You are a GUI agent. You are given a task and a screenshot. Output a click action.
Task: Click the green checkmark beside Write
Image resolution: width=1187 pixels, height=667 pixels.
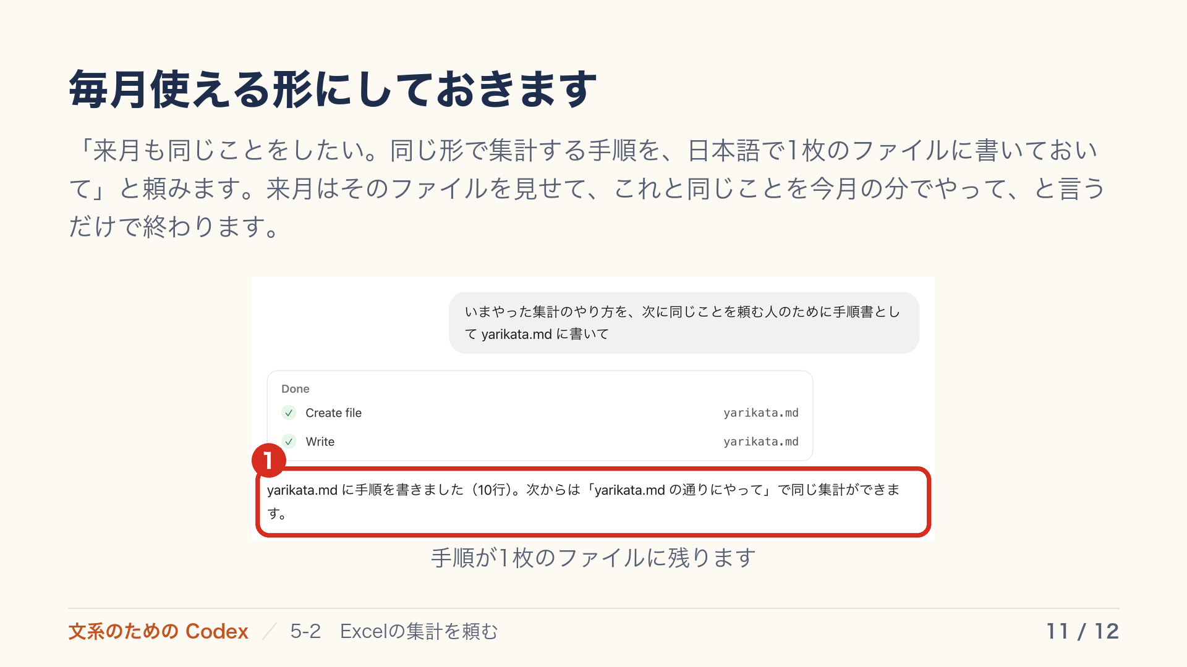[x=289, y=442]
